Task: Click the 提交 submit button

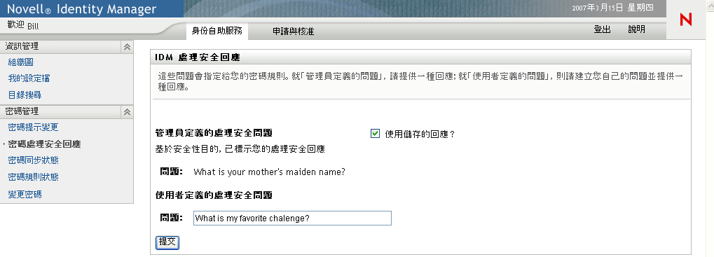Action: [167, 242]
